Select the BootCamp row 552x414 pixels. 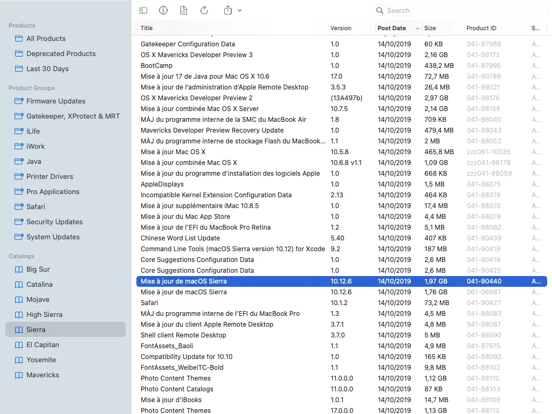(x=341, y=65)
